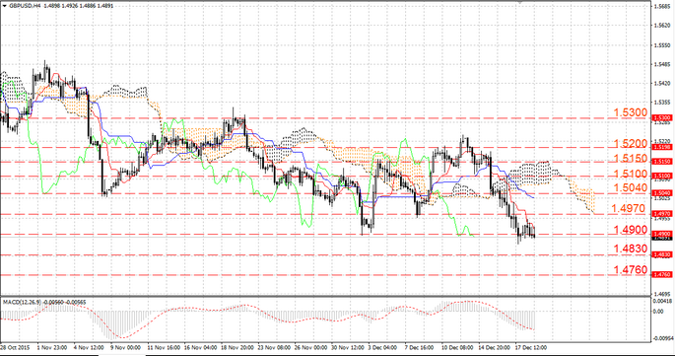Viewport: 675px width, 356px height.
Task: Click the red 1.4830 price axis tag
Action: pyautogui.click(x=662, y=254)
